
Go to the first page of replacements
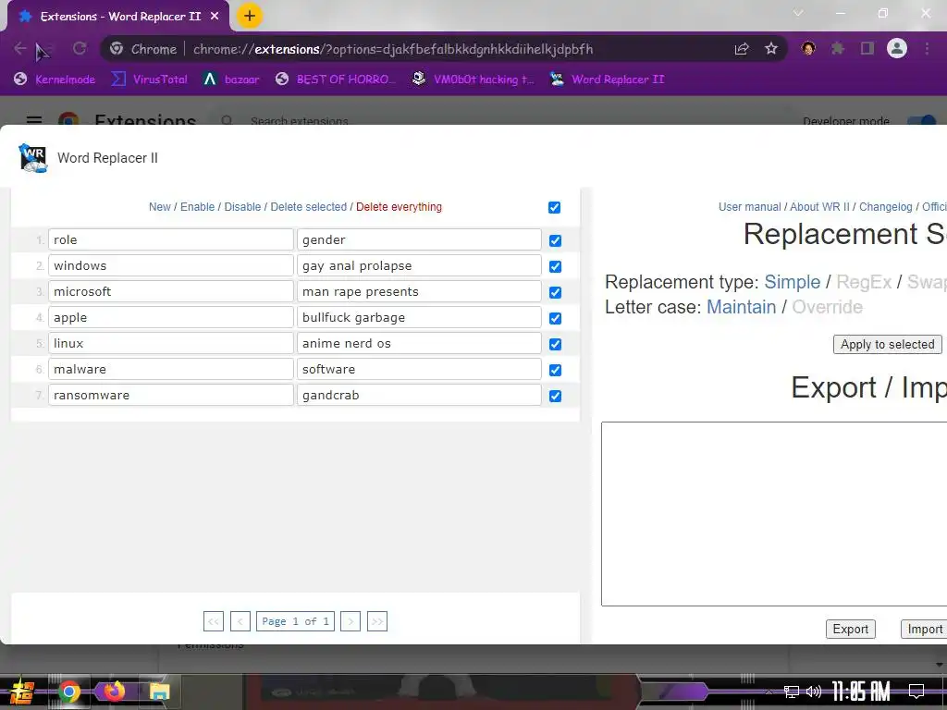214,621
